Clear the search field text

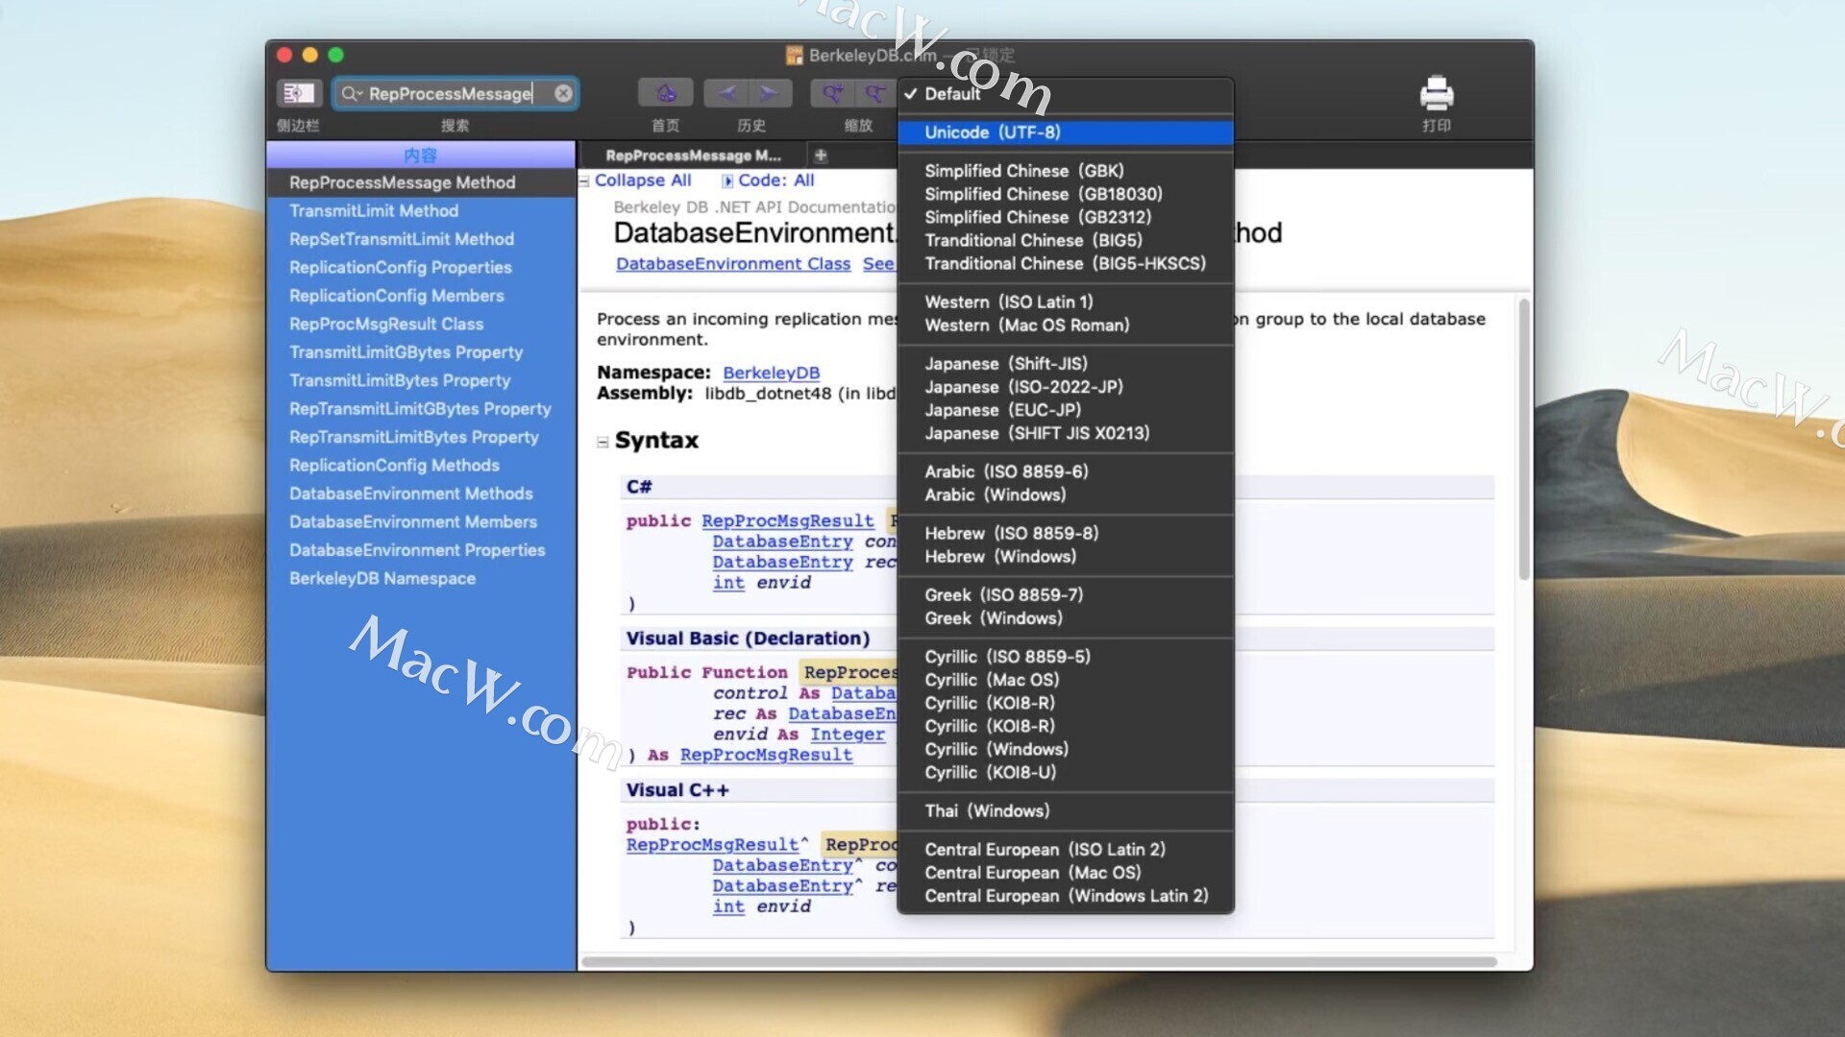563,93
